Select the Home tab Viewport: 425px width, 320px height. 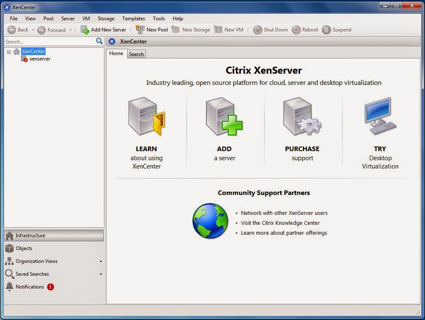[x=116, y=53]
